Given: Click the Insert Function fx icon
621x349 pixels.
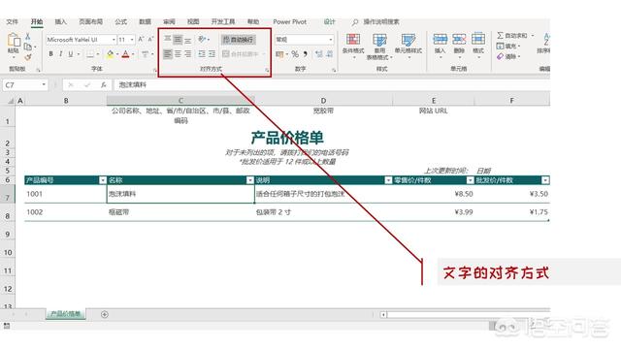Looking at the screenshot, I should 104,84.
